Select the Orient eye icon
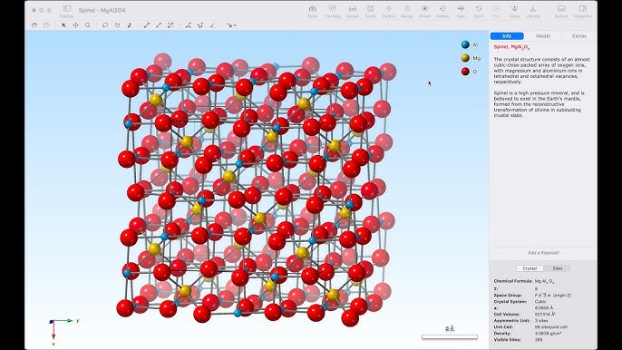The height and width of the screenshot is (350, 622). click(x=424, y=9)
